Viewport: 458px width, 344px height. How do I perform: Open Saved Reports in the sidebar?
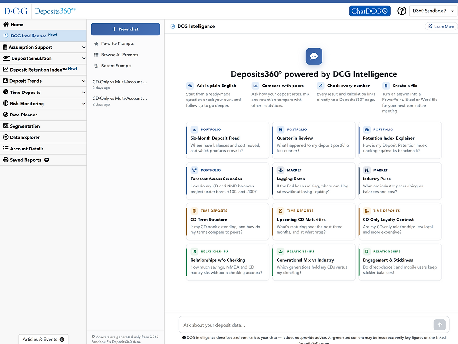click(43, 160)
